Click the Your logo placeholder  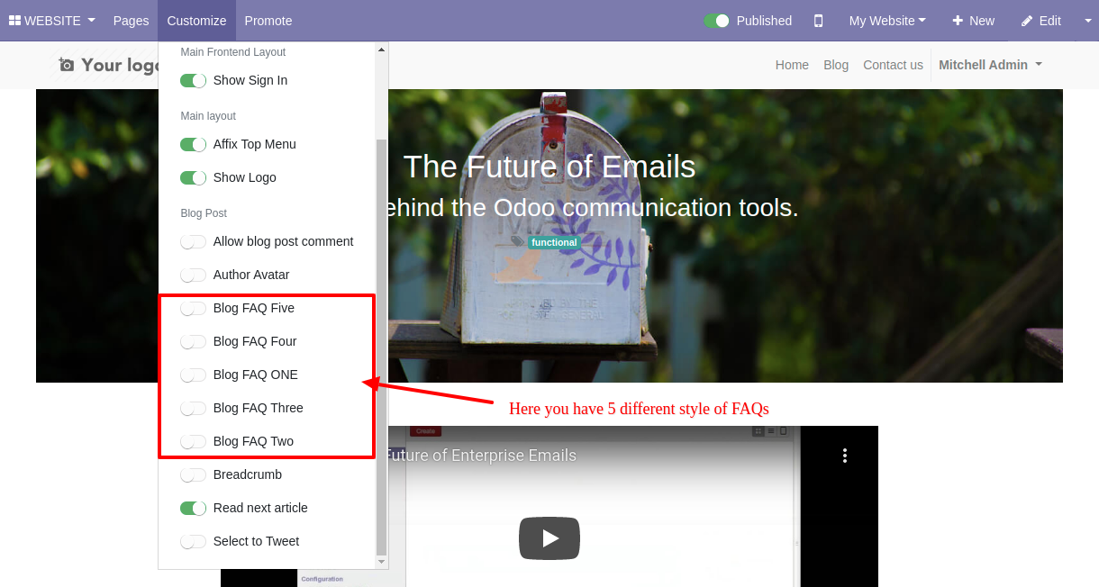point(109,65)
